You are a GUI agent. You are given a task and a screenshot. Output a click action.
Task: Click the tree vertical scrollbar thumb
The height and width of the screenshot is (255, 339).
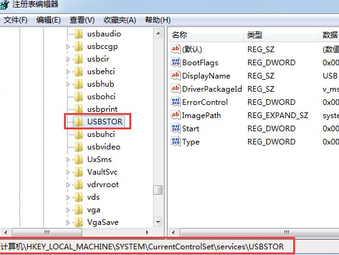pyautogui.click(x=158, y=190)
